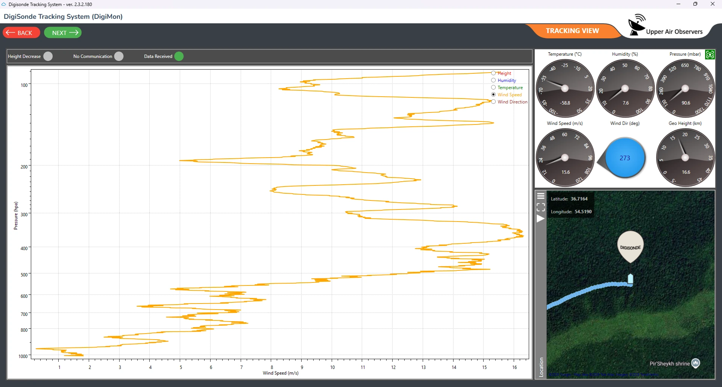The image size is (722, 387).
Task: Click the vertical Location label
Action: tap(541, 367)
